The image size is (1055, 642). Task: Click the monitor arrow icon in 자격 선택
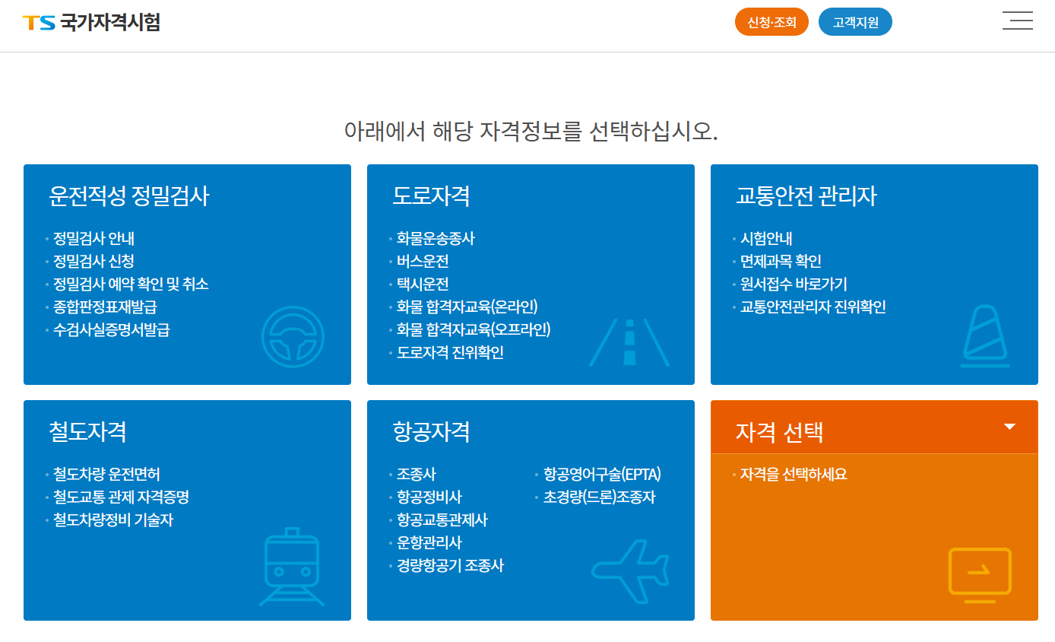980,576
